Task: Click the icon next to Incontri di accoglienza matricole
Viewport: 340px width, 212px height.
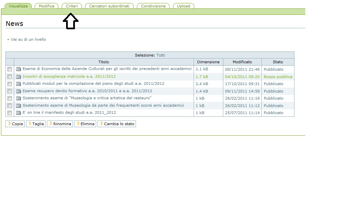Action: coord(19,77)
